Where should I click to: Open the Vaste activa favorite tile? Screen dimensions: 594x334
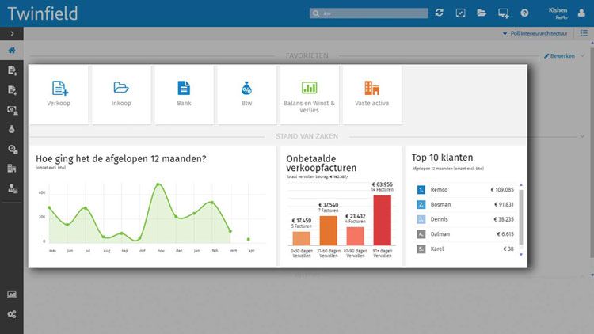point(371,95)
